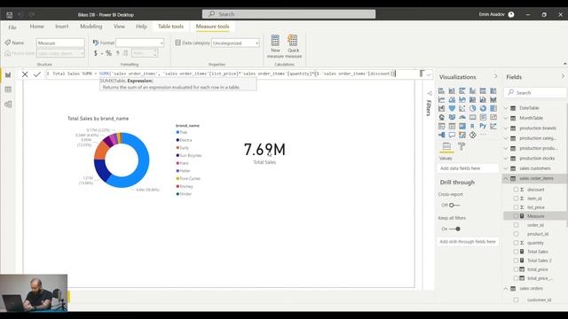The height and width of the screenshot is (319, 568).
Task: Open the File menu
Action: (12, 27)
